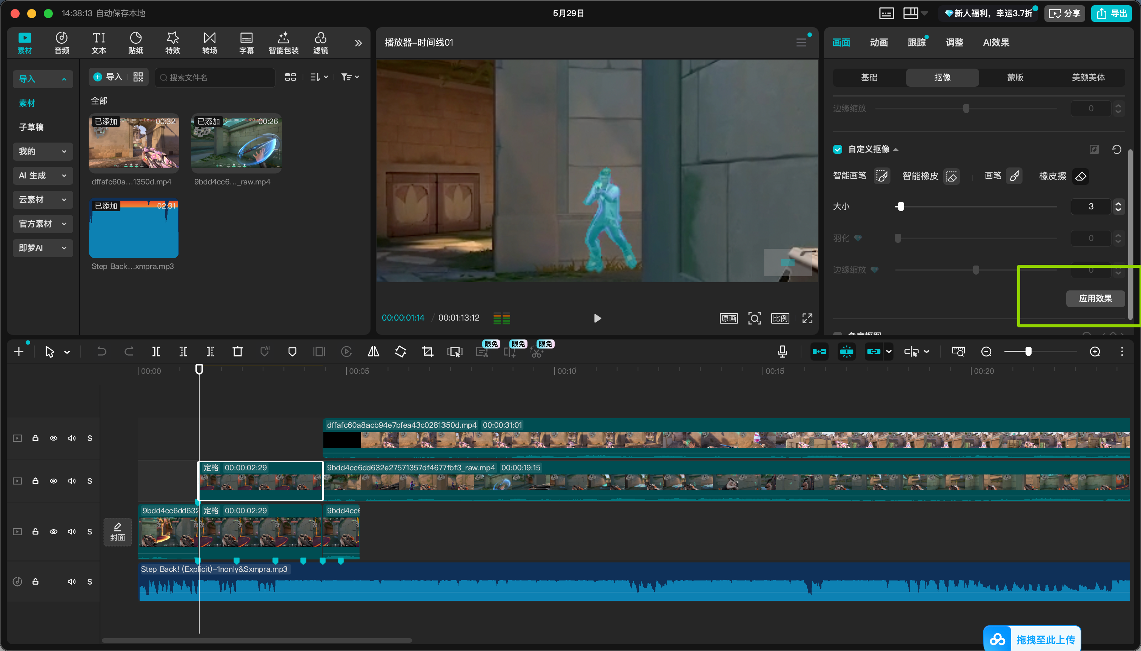Click the zoom-out timeline magnifier icon

click(x=986, y=352)
